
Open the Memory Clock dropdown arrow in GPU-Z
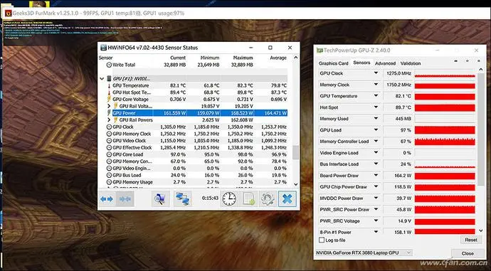(x=376, y=85)
